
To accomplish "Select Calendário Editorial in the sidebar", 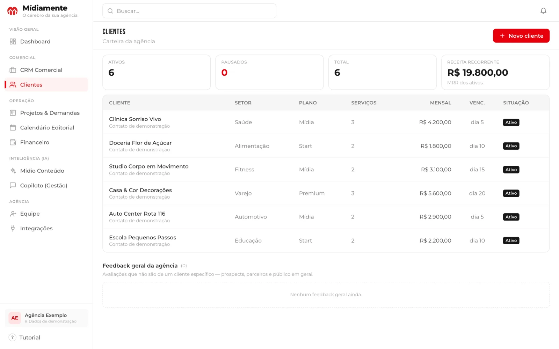I will pos(46,128).
